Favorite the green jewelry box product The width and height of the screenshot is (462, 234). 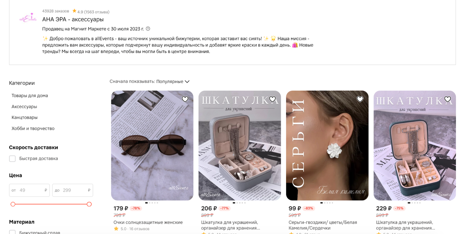click(447, 99)
